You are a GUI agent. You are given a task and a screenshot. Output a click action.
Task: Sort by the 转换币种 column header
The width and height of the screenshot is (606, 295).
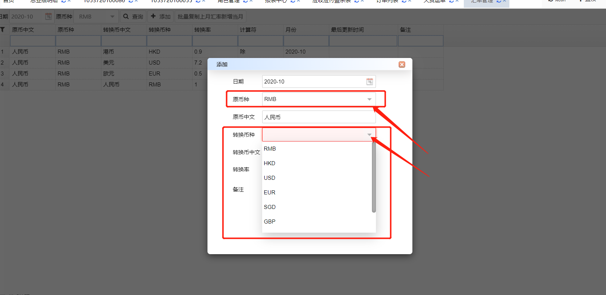[170, 30]
